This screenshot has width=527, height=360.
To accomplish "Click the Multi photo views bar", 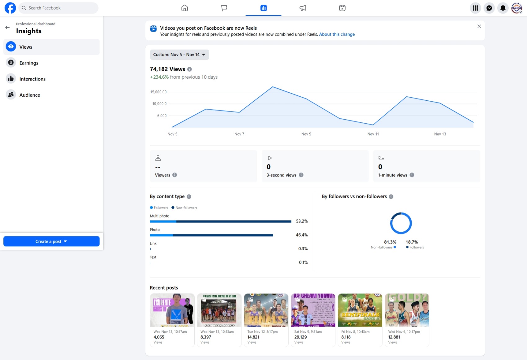I will 221,222.
